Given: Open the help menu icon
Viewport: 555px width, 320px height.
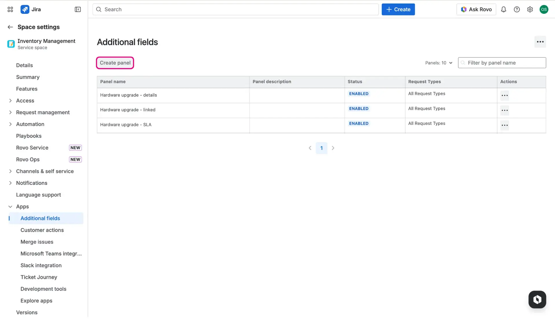Looking at the screenshot, I should [517, 9].
